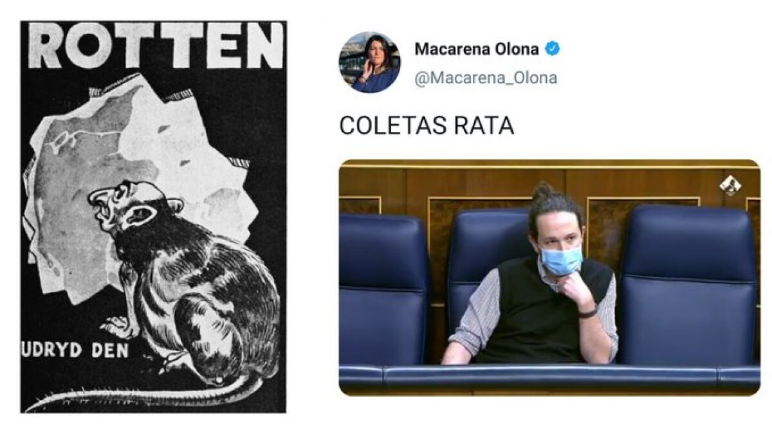
Task: Open the Macarena Olona profile avatar
Action: pos(369,62)
